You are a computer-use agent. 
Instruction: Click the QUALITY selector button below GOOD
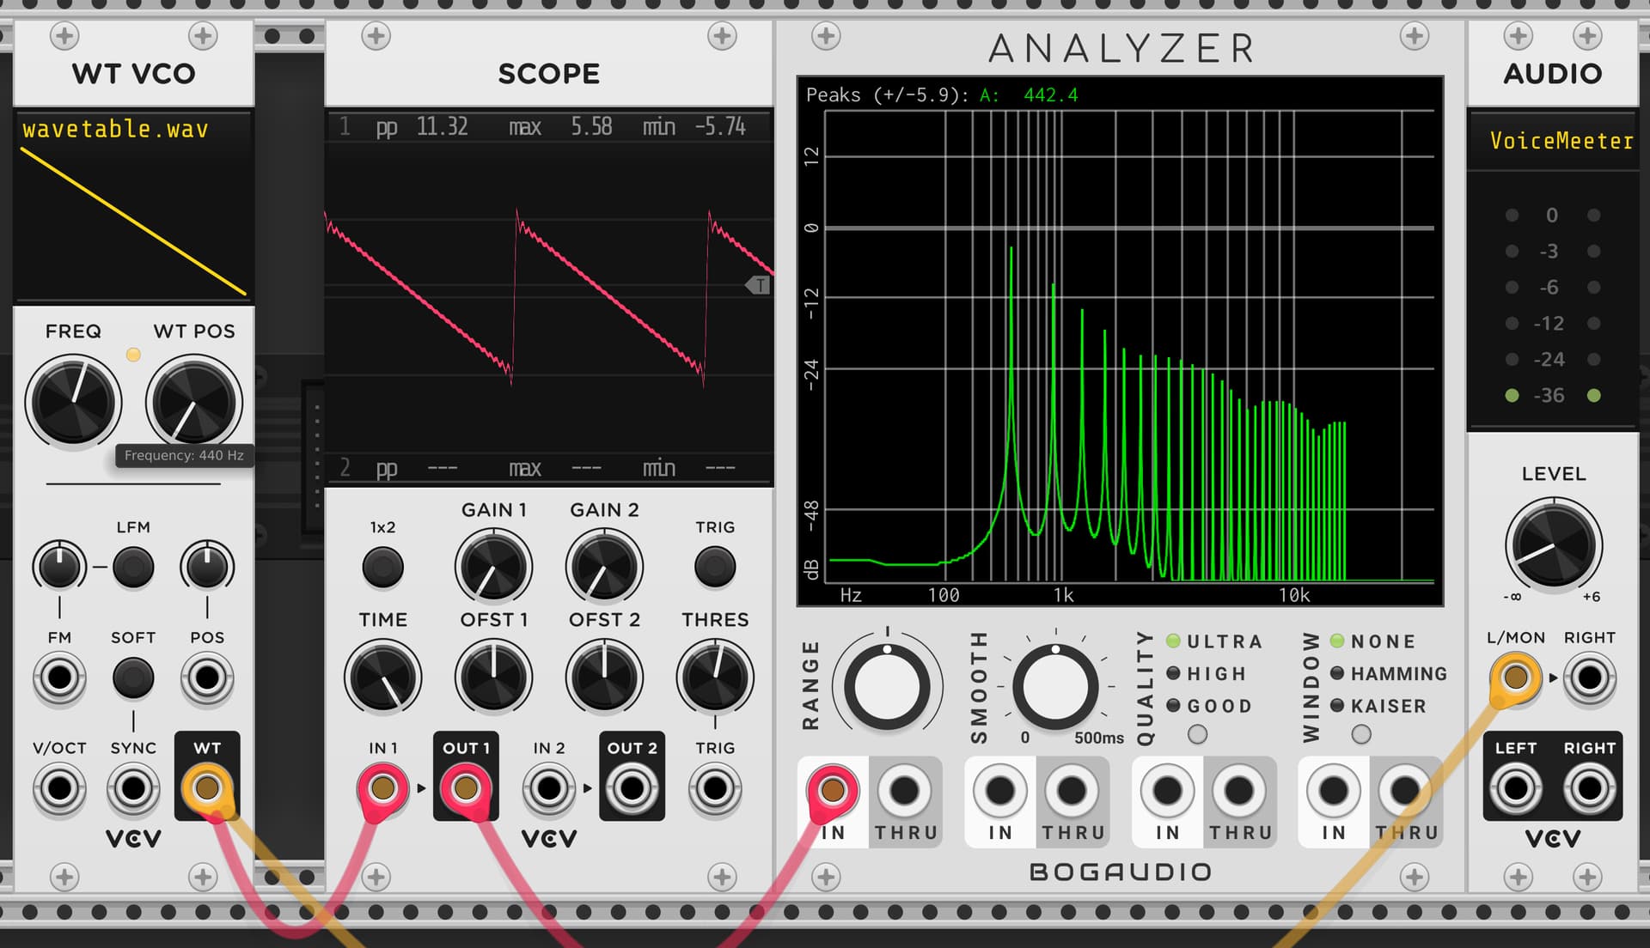pos(1197,734)
